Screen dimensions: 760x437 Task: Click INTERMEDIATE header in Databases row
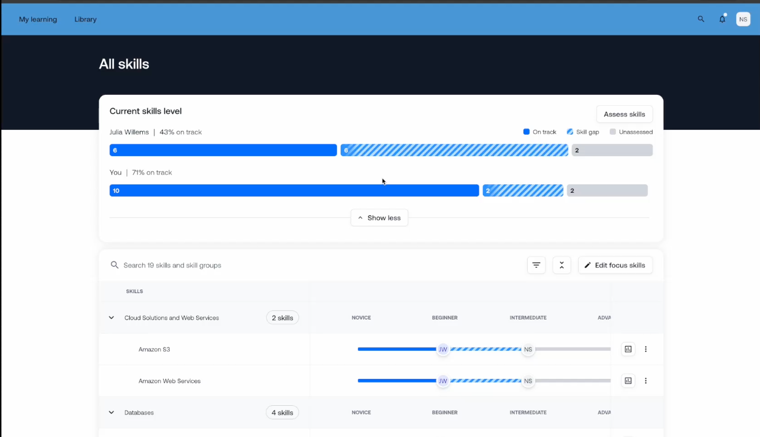tap(528, 413)
